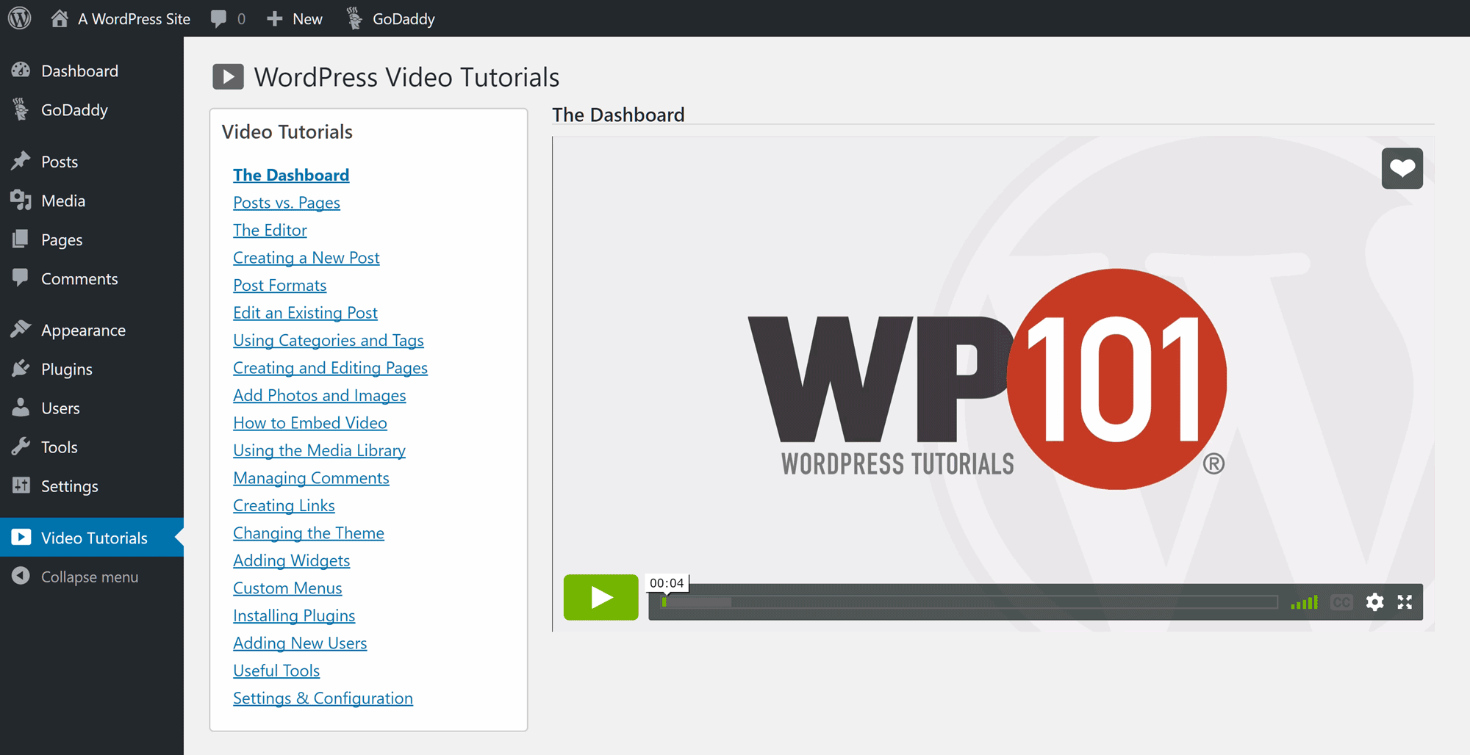Click the Pages icon in sidebar
1470x755 pixels.
pos(21,239)
